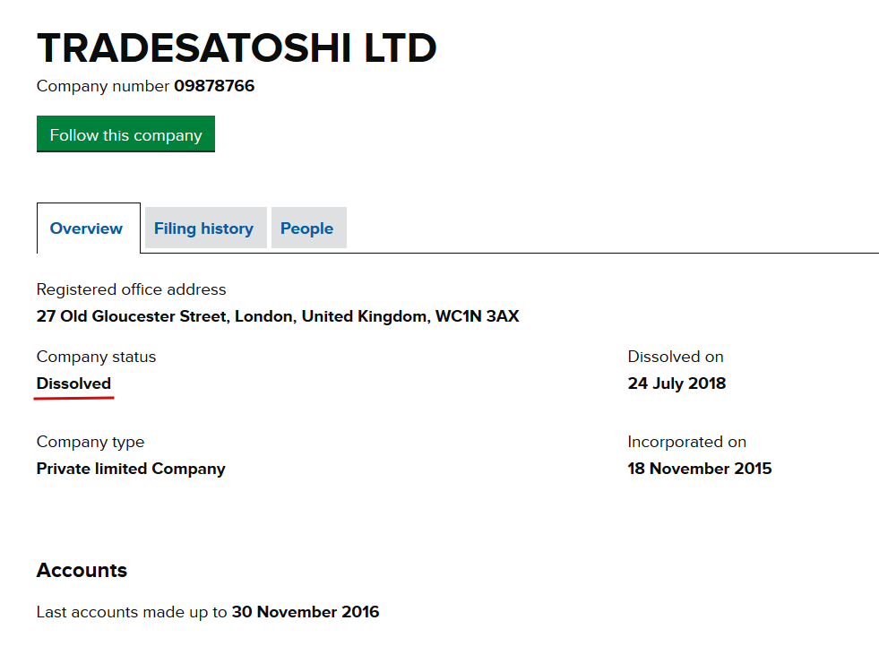Open the People tab

point(309,228)
